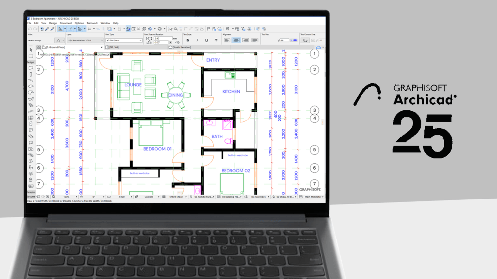Set text alignment to justified
The width and height of the screenshot is (497, 279).
click(x=255, y=40)
